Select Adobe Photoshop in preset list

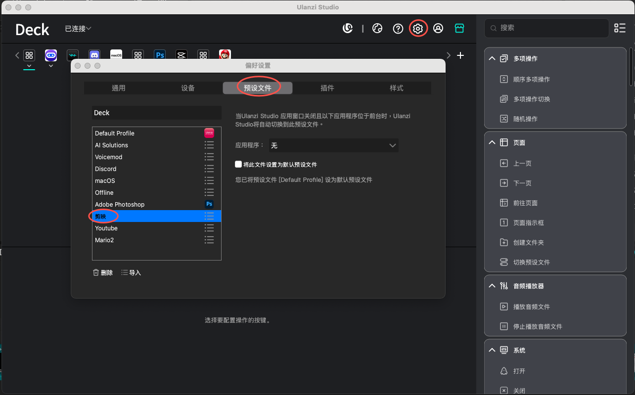coord(157,204)
